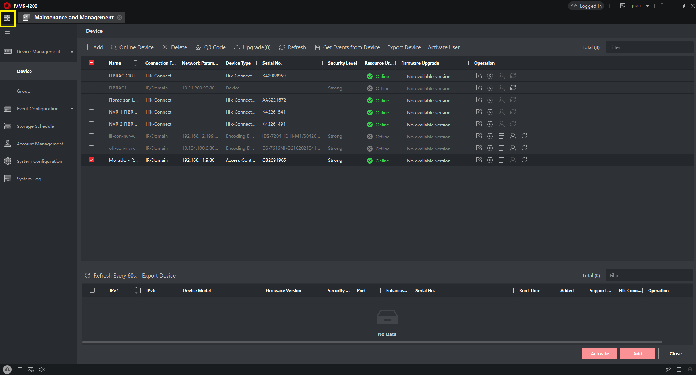
Task: Mute audio using bottom speaker icon
Action: (x=42, y=370)
